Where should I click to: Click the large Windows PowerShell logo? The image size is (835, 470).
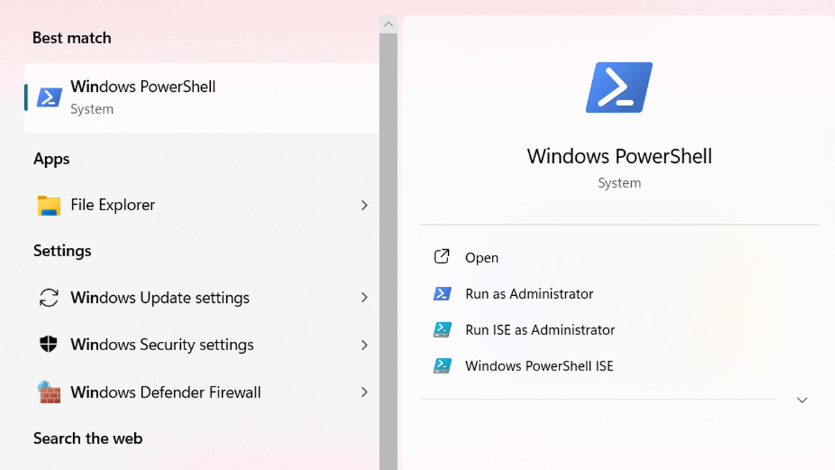(619, 87)
